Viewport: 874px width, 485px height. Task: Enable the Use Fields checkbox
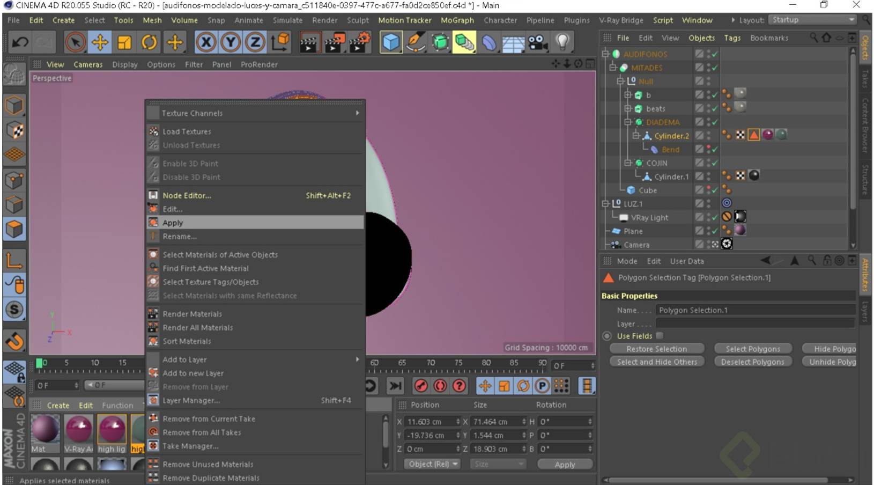pyautogui.click(x=660, y=336)
